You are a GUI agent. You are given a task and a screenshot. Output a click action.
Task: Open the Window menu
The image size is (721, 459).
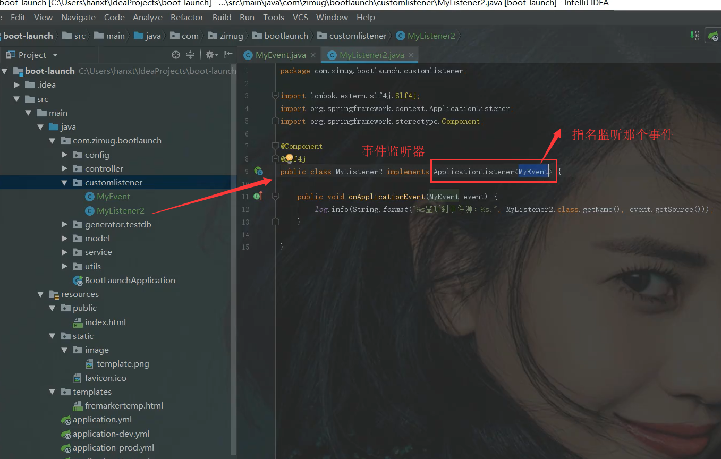332,17
